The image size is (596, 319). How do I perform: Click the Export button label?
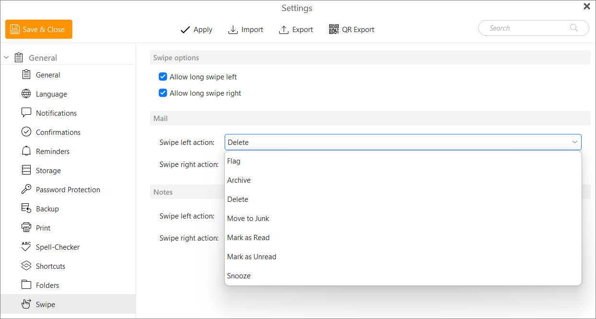pos(303,30)
